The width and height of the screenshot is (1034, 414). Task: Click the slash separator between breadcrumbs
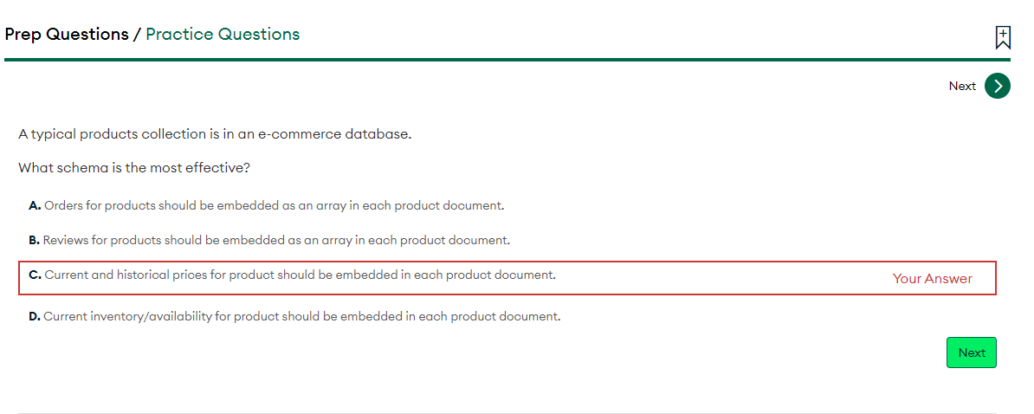(x=137, y=35)
